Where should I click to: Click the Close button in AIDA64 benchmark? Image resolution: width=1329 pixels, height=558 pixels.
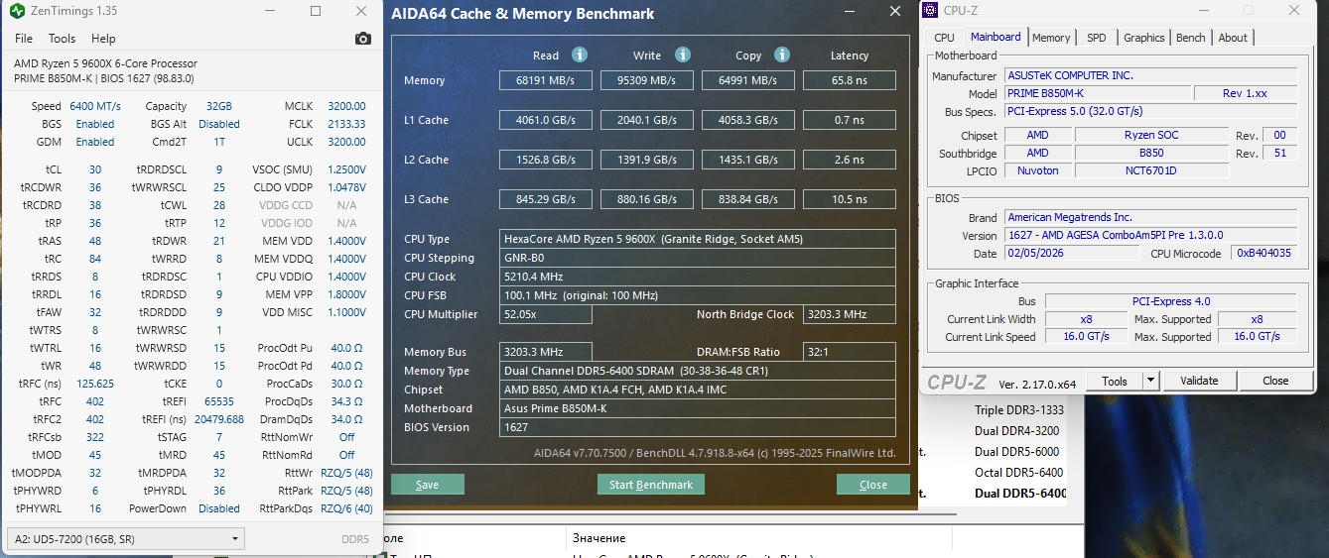coord(873,485)
